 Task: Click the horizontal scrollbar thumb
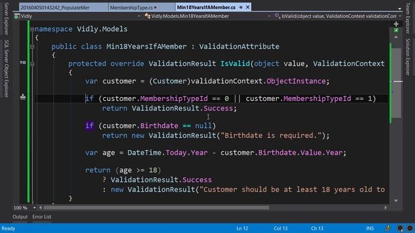click(x=156, y=208)
